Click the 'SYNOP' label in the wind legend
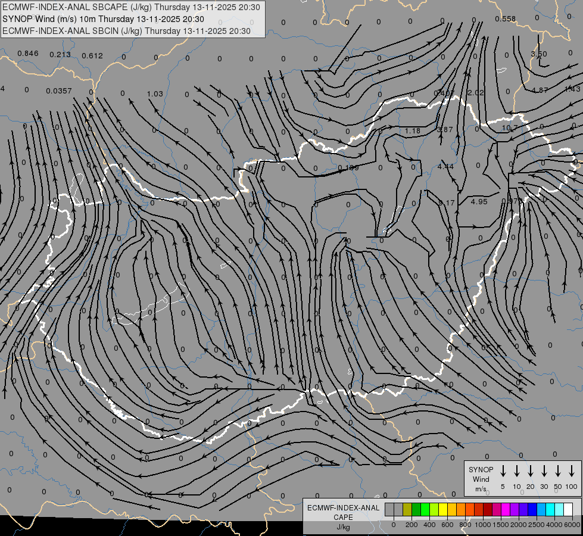Image resolution: width=583 pixels, height=536 pixels. point(481,469)
